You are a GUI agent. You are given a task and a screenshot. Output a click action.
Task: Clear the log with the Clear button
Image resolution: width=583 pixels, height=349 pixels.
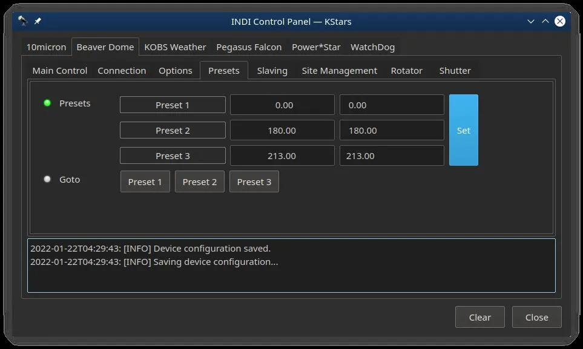480,317
